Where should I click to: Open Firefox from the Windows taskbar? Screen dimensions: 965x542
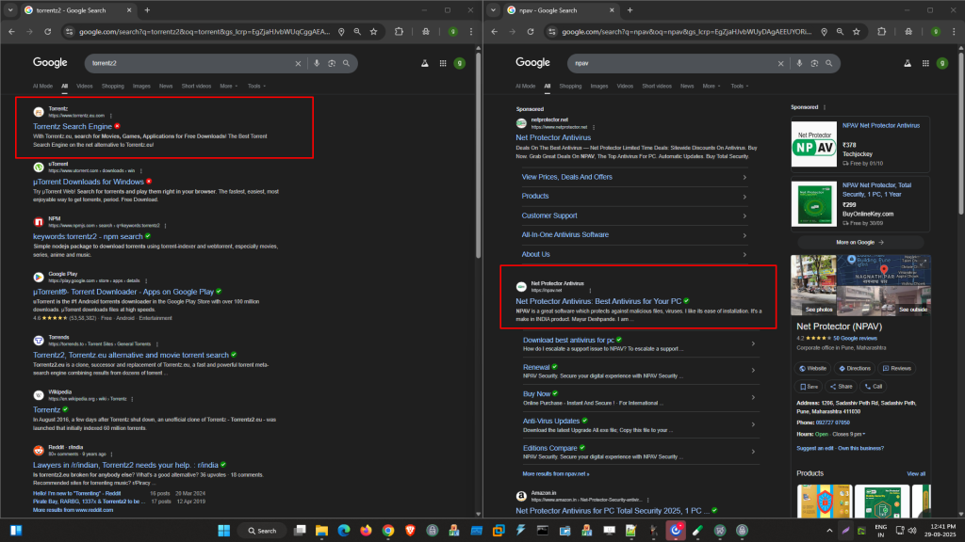[365, 531]
